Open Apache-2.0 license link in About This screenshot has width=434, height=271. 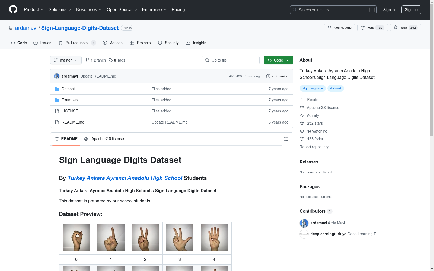(320, 108)
